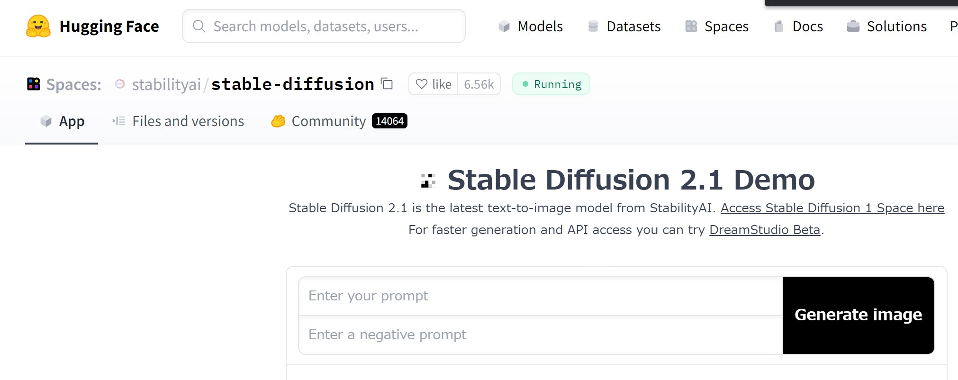Copy the stable-diffusion Space name
Screen dimensions: 958x380
pyautogui.click(x=387, y=84)
